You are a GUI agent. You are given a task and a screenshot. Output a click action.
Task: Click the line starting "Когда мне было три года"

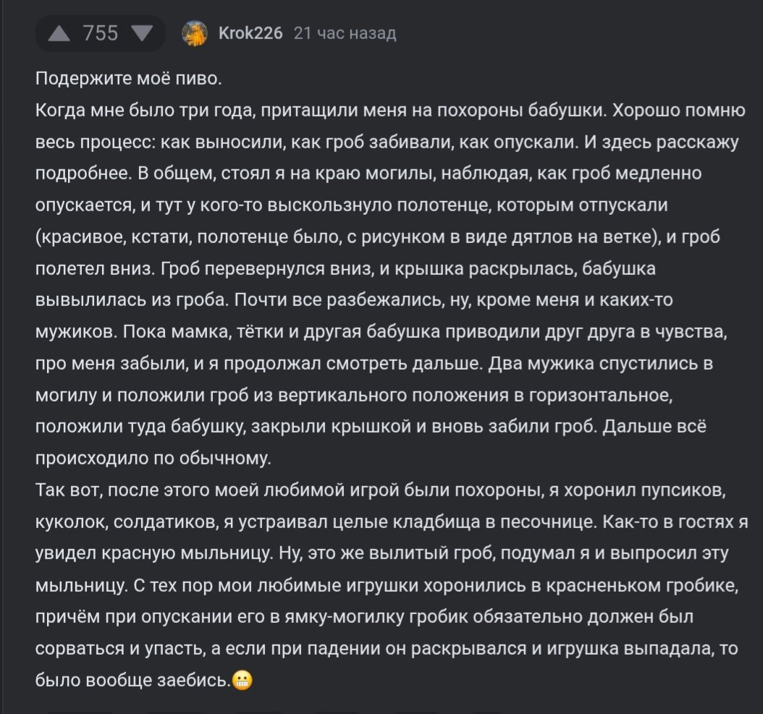pos(389,109)
